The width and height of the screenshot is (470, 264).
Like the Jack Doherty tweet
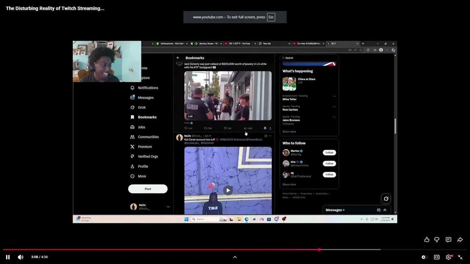pyautogui.click(x=228, y=128)
